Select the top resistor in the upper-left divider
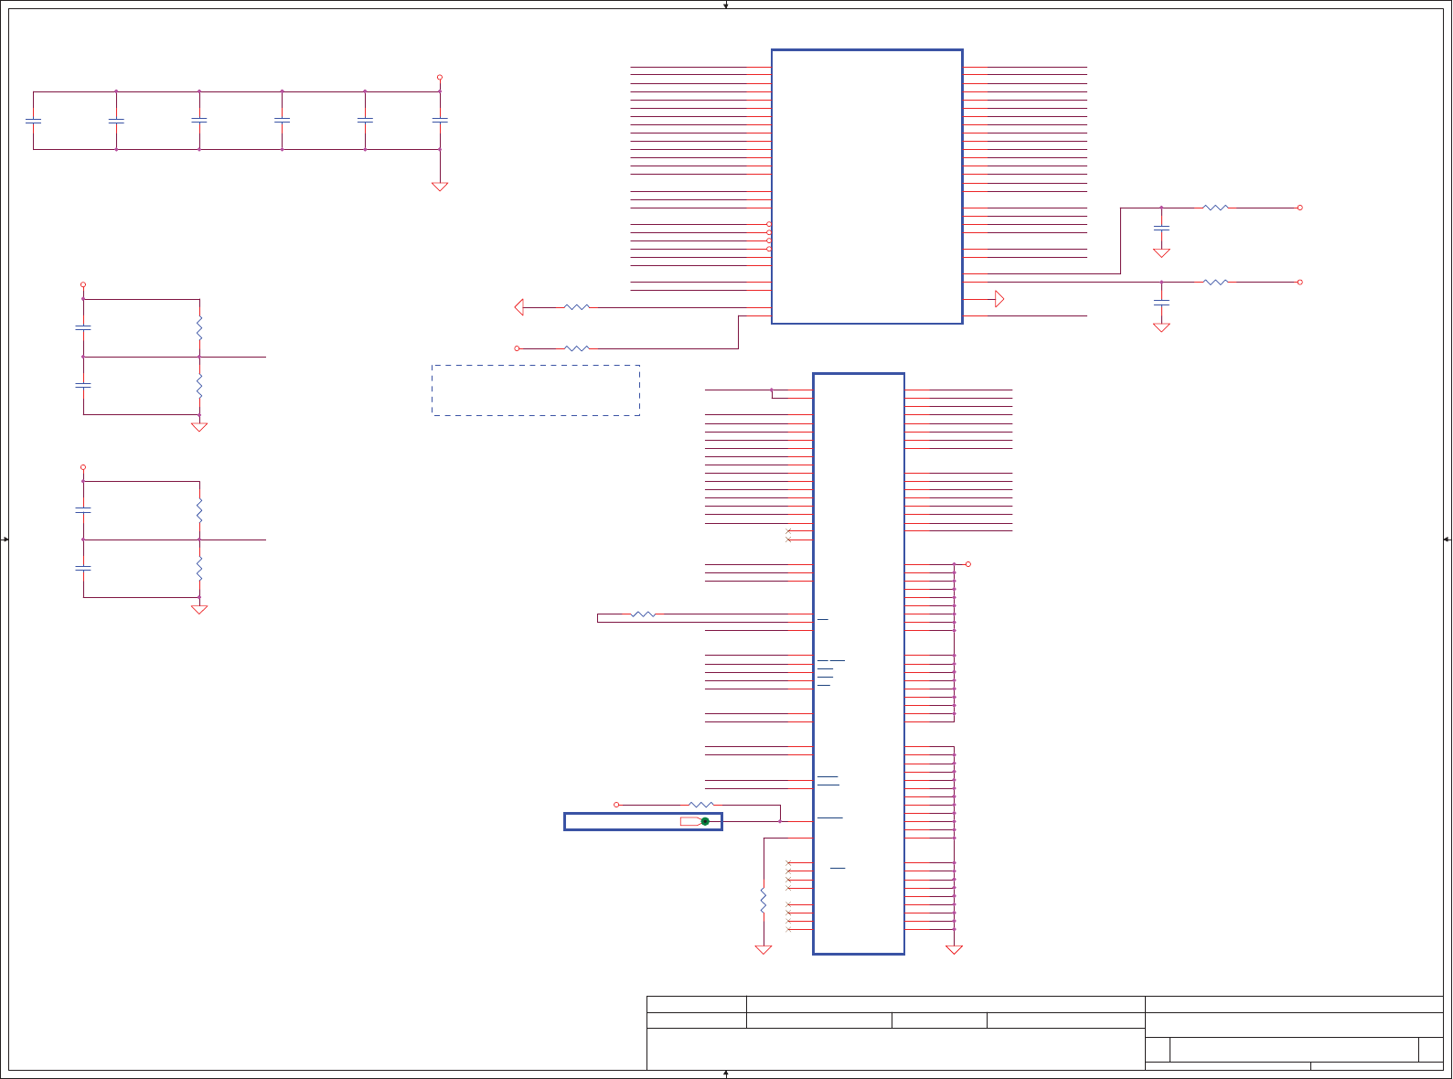This screenshot has width=1453, height=1079. (x=199, y=327)
